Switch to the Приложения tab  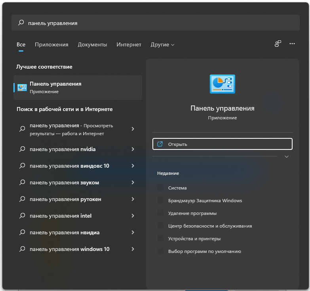point(51,44)
